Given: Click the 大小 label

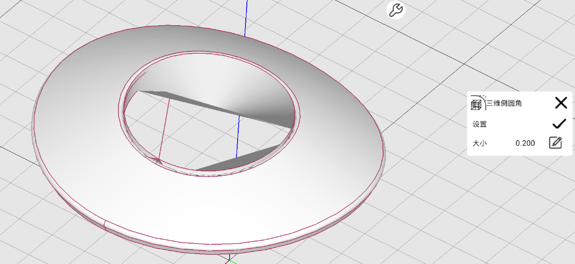Looking at the screenshot, I should point(480,144).
